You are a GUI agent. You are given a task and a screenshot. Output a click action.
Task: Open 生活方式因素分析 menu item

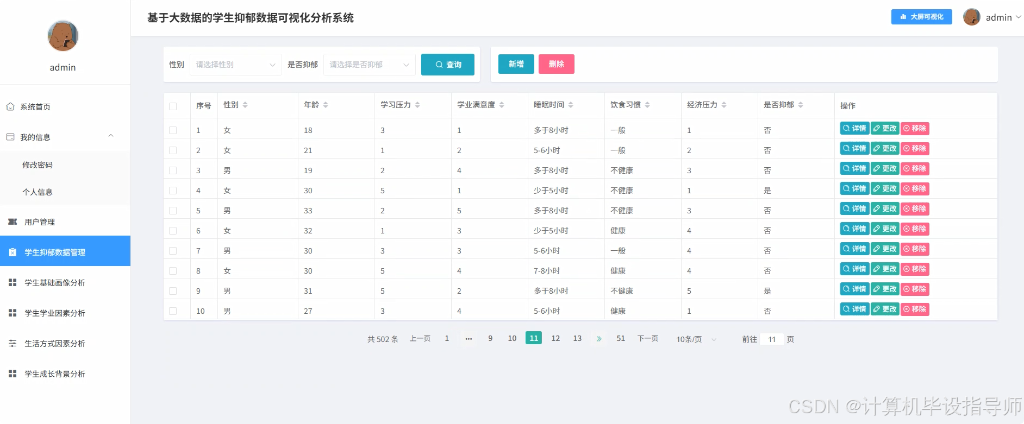click(x=65, y=343)
